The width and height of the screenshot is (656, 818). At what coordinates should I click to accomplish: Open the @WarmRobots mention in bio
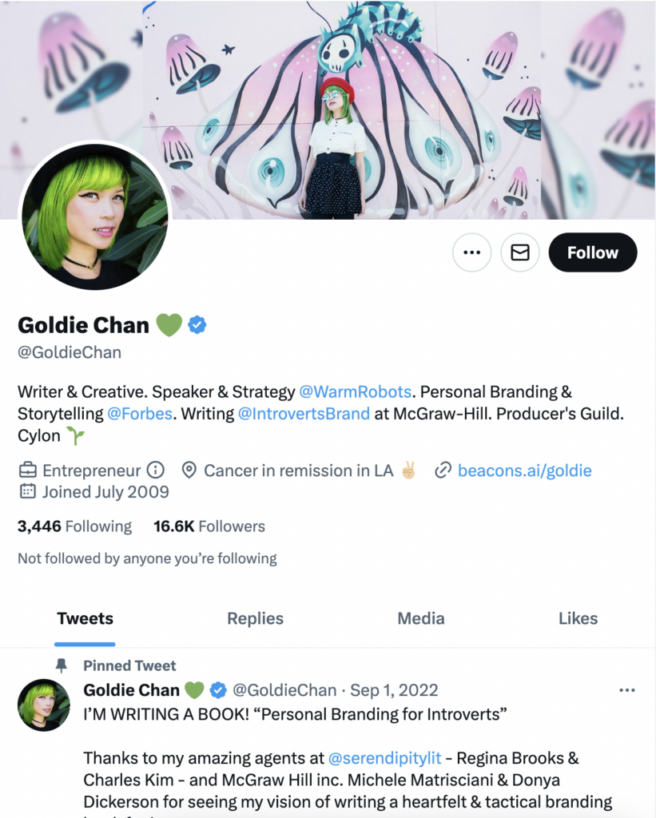[x=356, y=391]
